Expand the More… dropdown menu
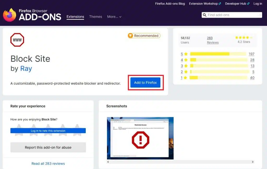Image resolution: width=267 pixels, height=169 pixels. pyautogui.click(x=114, y=17)
